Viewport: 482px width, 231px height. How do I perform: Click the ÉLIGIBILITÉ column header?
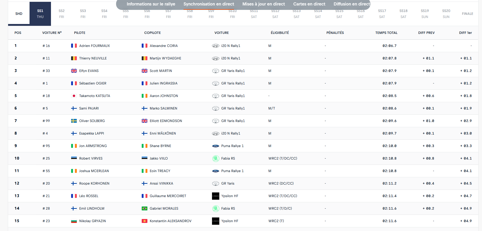click(280, 33)
